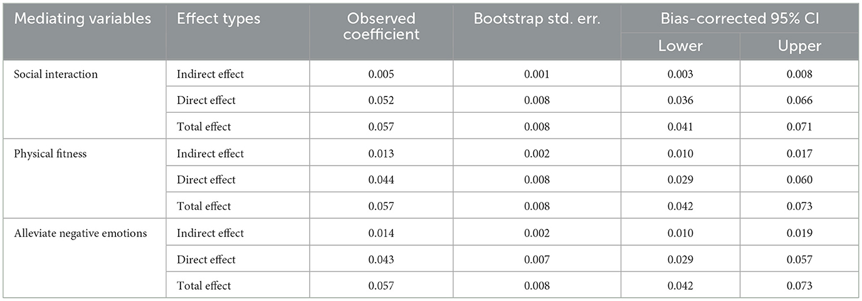The image size is (862, 301).
Task: Click the 0.013 observed coefficient cell
Action: click(381, 154)
